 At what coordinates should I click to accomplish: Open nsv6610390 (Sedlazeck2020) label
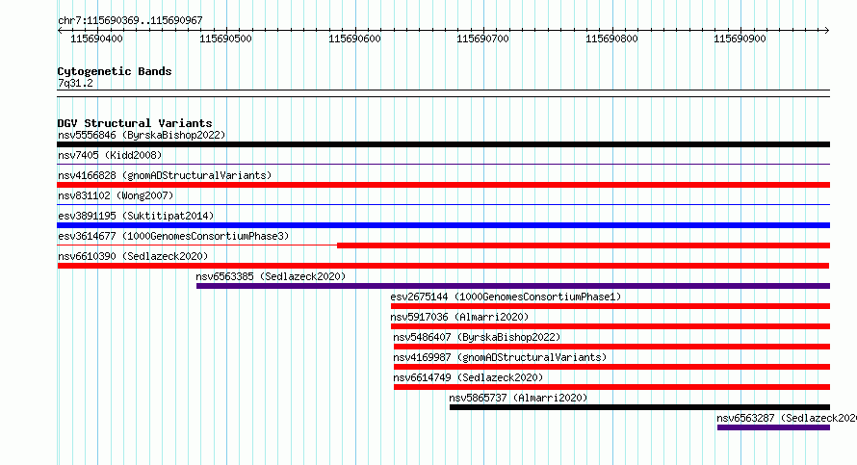(x=133, y=256)
